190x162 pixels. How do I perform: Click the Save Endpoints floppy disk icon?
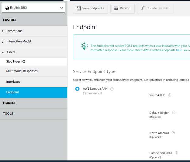coord(79,9)
